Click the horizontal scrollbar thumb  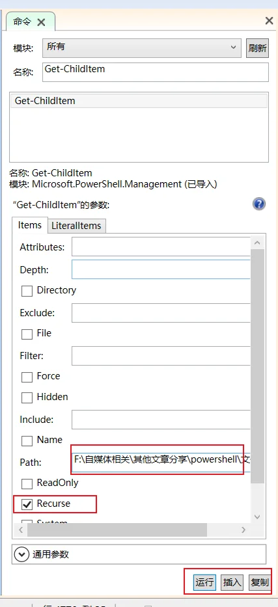[x=117, y=530]
